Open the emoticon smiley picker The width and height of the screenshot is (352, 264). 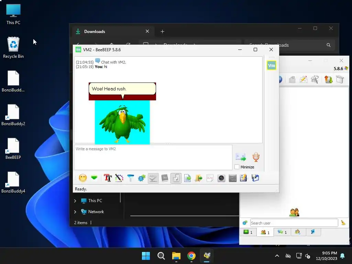pyautogui.click(x=82, y=178)
